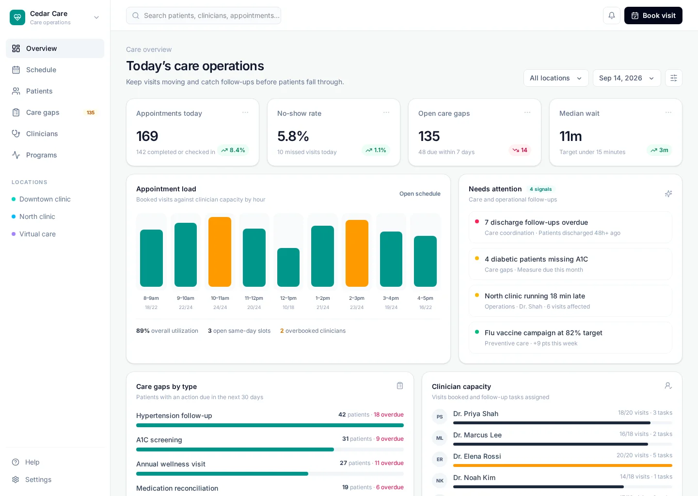
Task: Open Median wait card options menu
Action: tap(668, 112)
